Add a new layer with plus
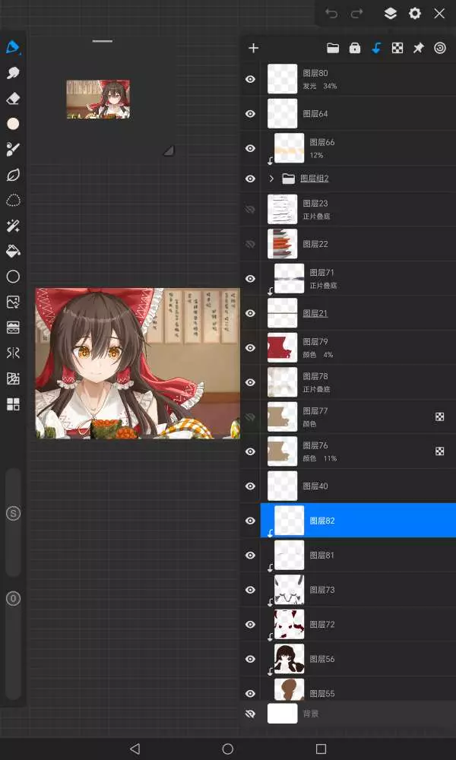 (x=253, y=48)
